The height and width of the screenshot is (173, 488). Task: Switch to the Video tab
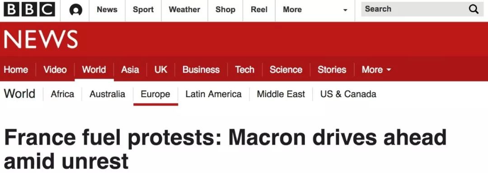[x=55, y=70]
